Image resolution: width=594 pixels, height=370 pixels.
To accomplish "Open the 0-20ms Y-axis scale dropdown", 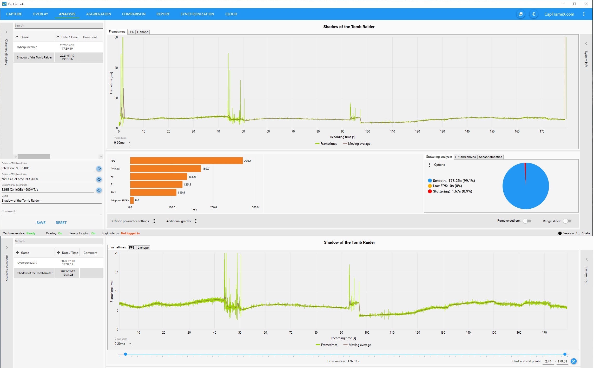I will coord(123,344).
